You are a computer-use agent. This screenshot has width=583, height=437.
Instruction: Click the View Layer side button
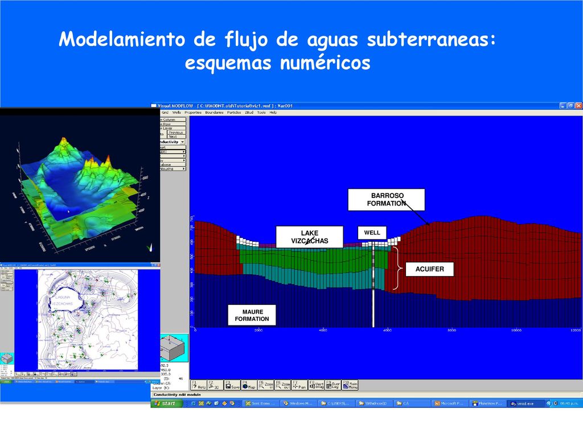173,128
